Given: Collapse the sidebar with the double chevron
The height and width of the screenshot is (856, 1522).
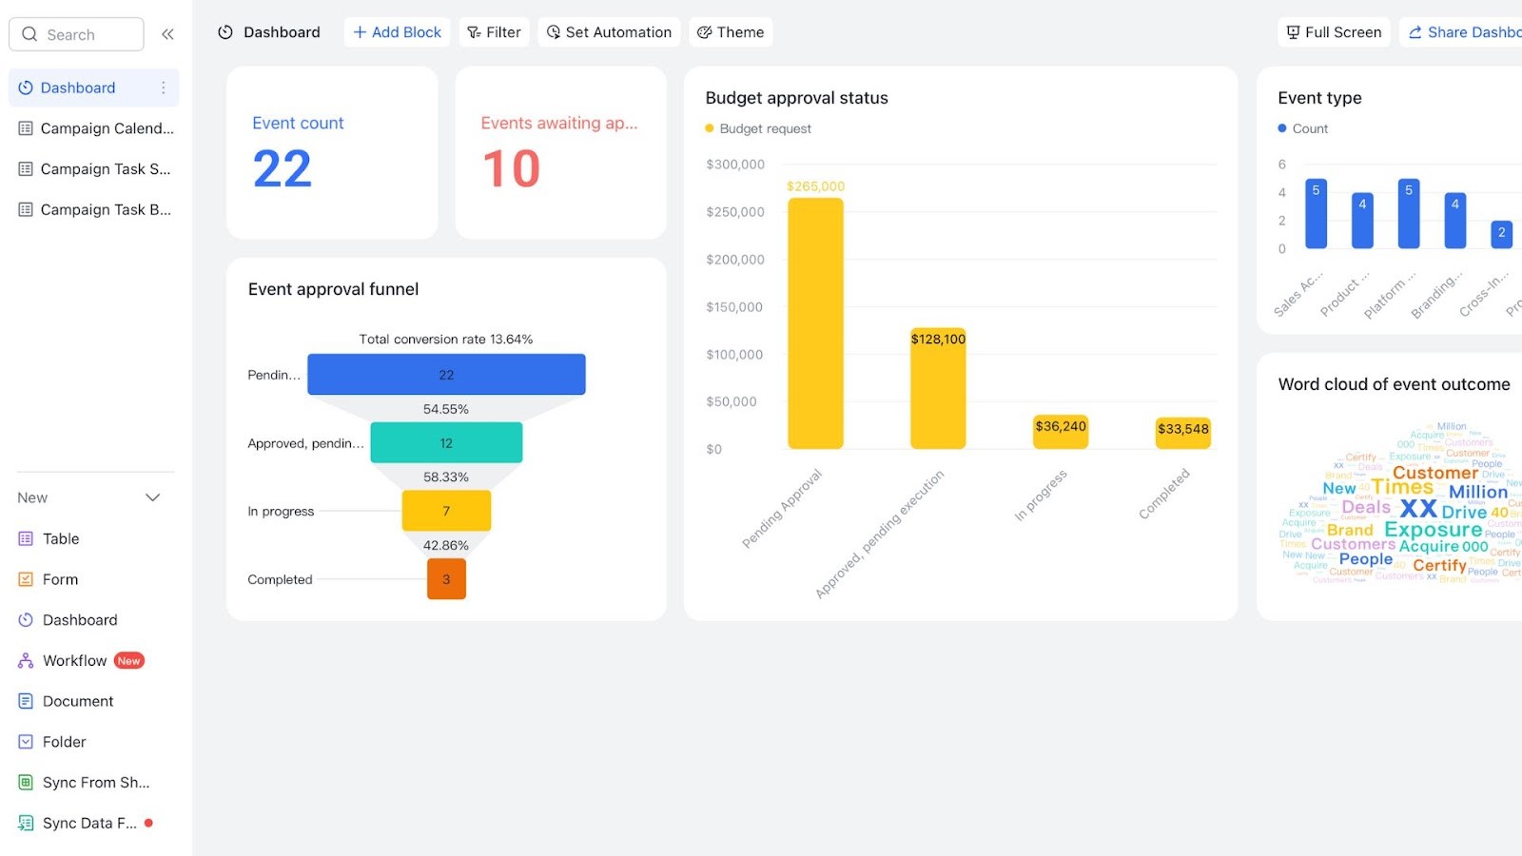Looking at the screenshot, I should coord(167,33).
